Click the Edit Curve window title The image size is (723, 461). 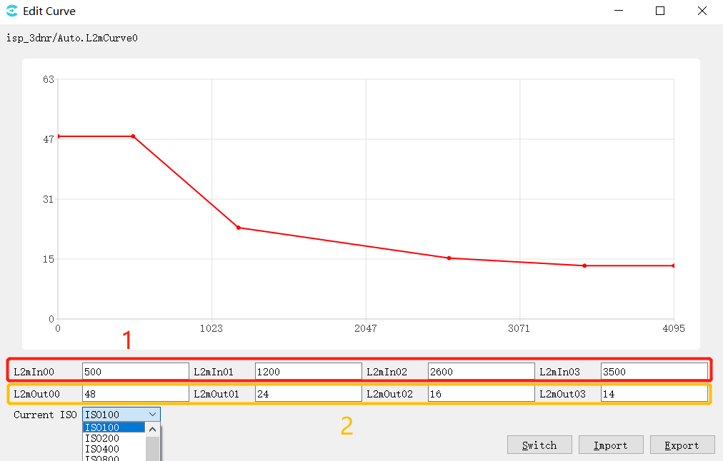[49, 11]
